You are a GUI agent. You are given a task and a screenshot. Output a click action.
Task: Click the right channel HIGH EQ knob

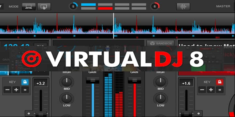coord(160,82)
